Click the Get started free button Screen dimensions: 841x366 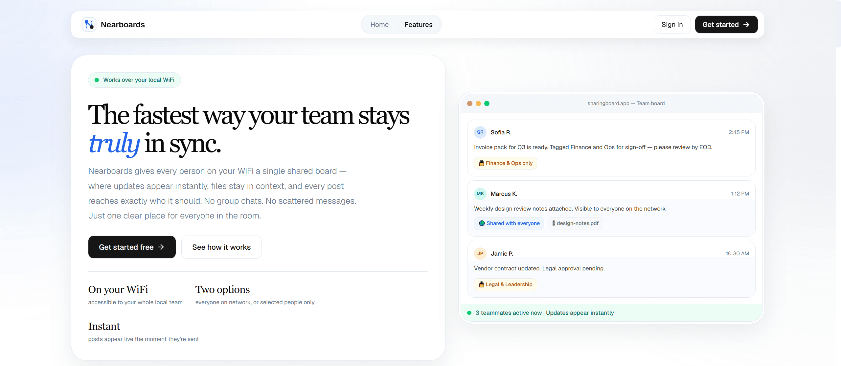(132, 247)
